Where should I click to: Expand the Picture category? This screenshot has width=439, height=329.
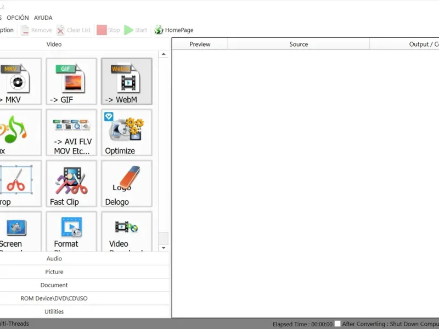tap(84, 271)
